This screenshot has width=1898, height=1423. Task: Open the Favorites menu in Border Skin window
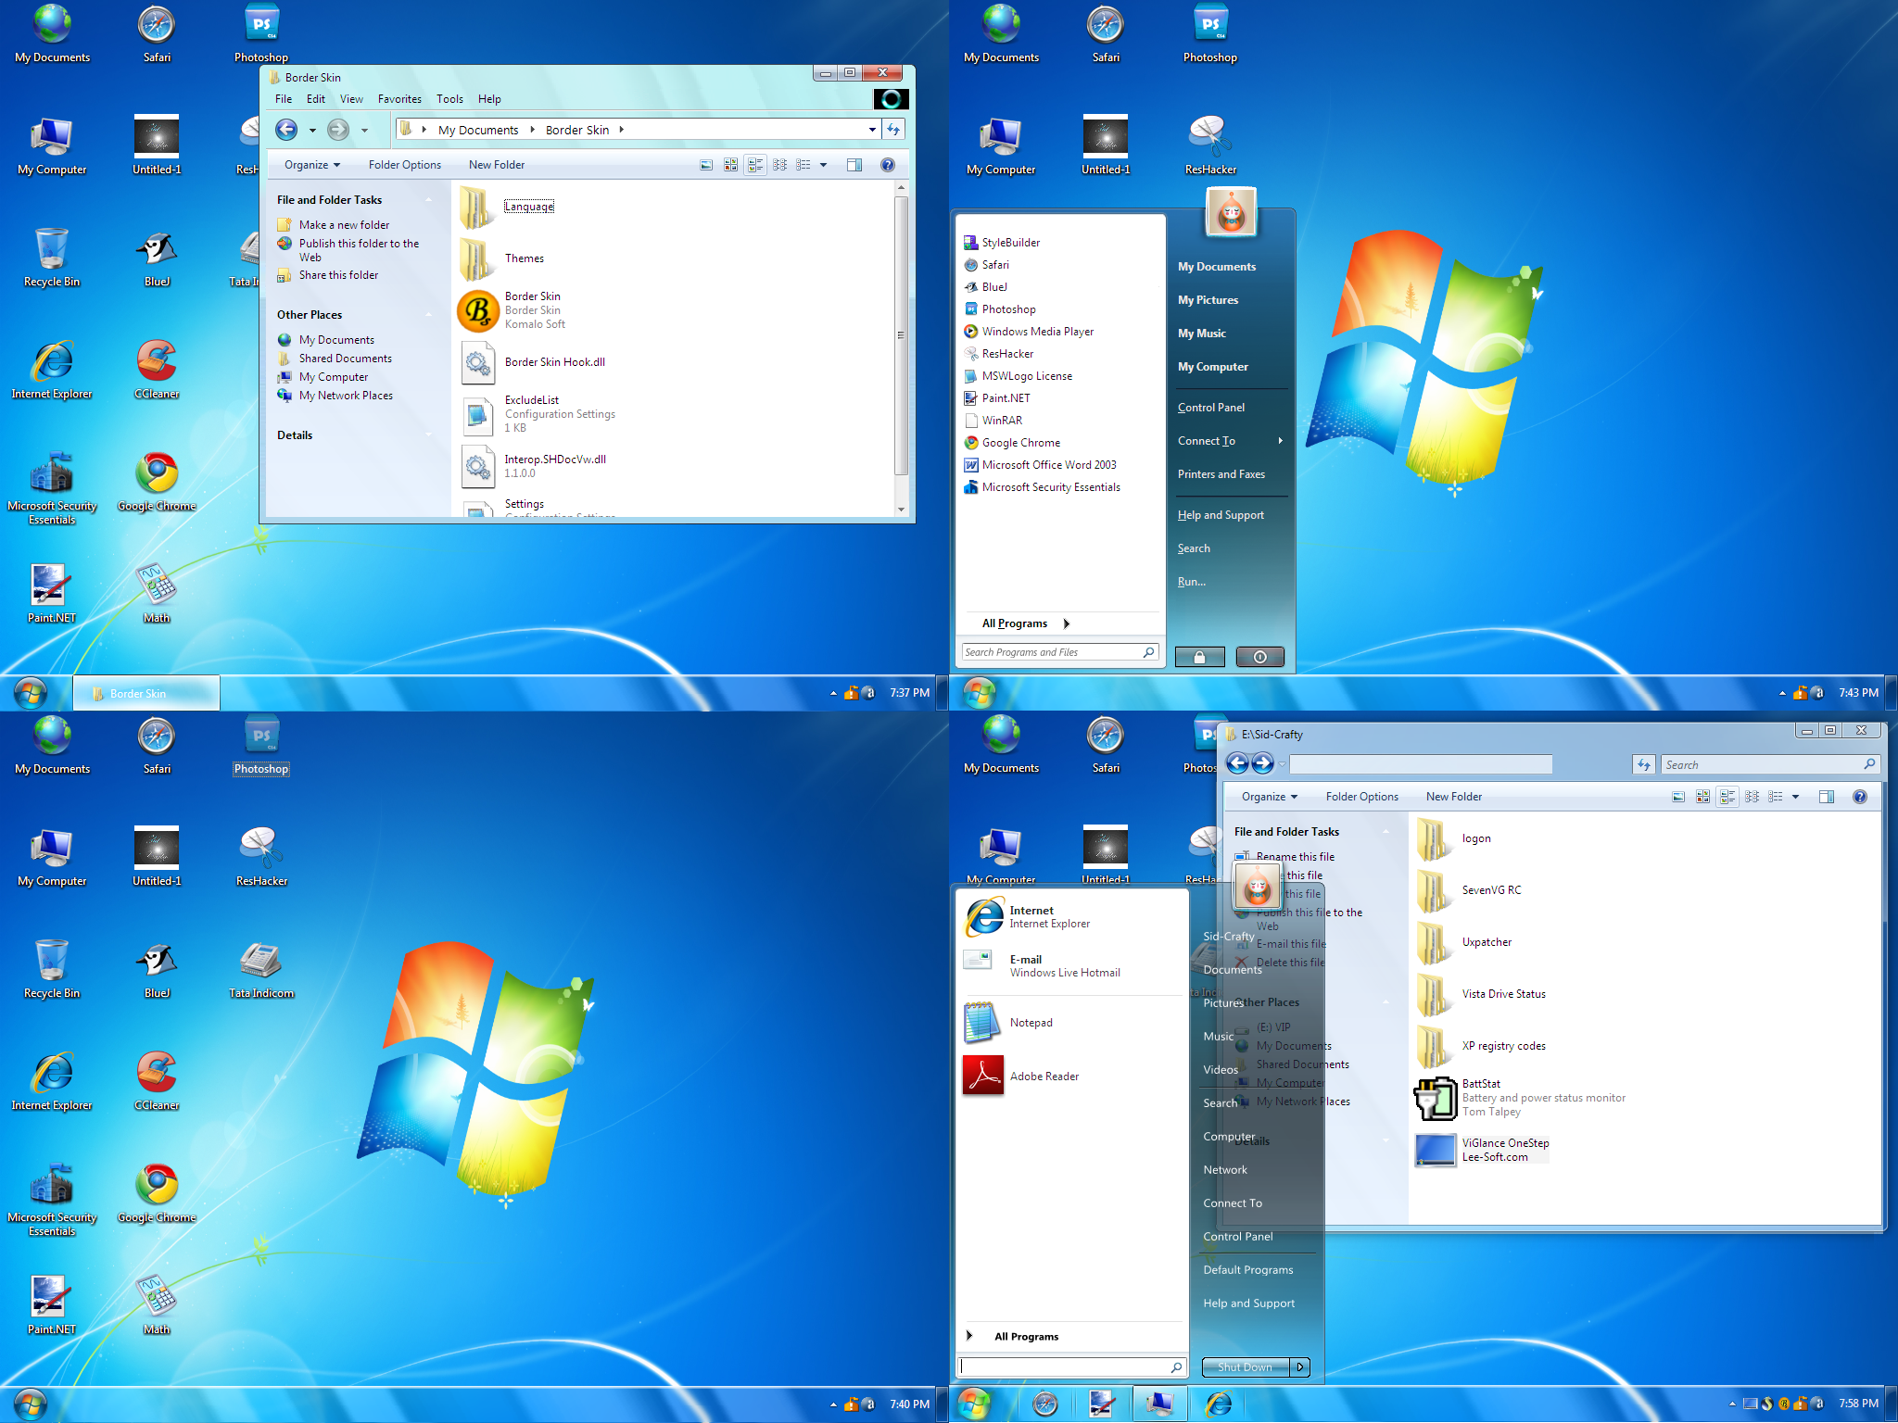tap(399, 99)
